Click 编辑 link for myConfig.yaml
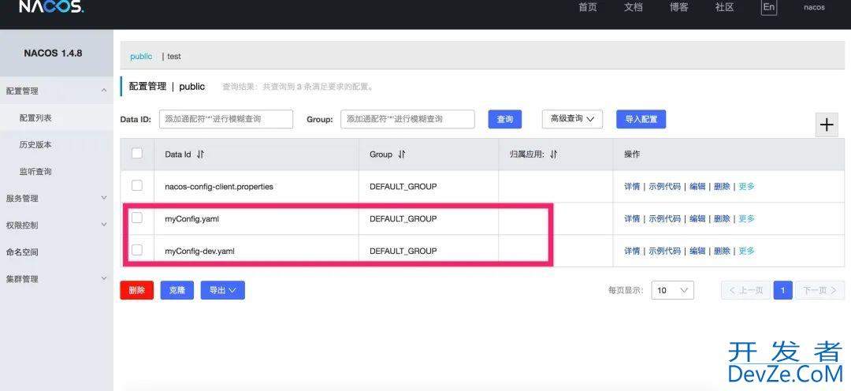Screen dimensions: 851x391 (x=697, y=218)
